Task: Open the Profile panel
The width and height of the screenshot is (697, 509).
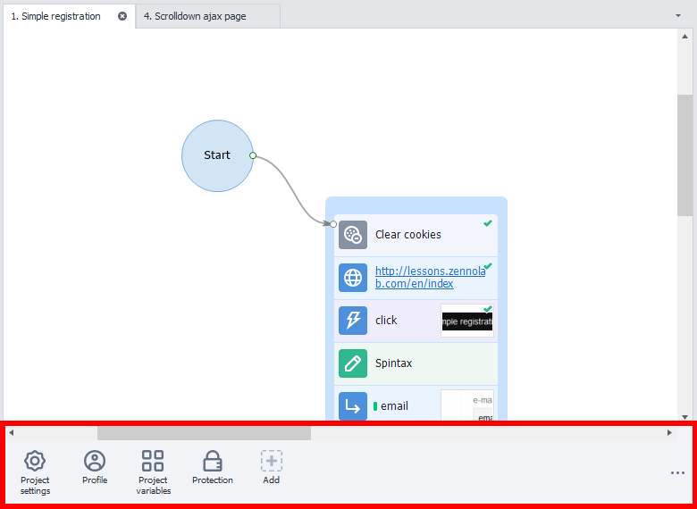Action: (95, 468)
